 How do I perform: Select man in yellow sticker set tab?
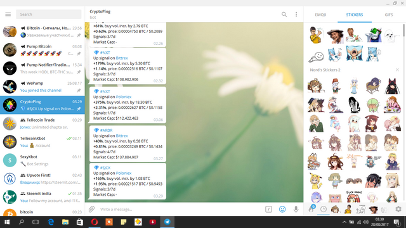348,209
